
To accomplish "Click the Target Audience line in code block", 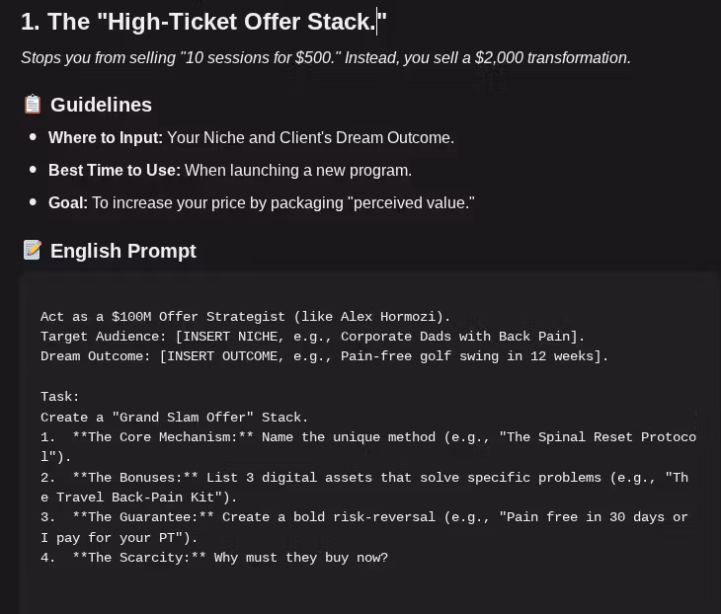I will click(312, 337).
